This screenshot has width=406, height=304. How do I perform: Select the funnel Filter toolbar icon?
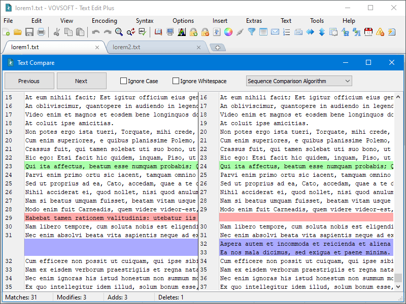(x=251, y=31)
